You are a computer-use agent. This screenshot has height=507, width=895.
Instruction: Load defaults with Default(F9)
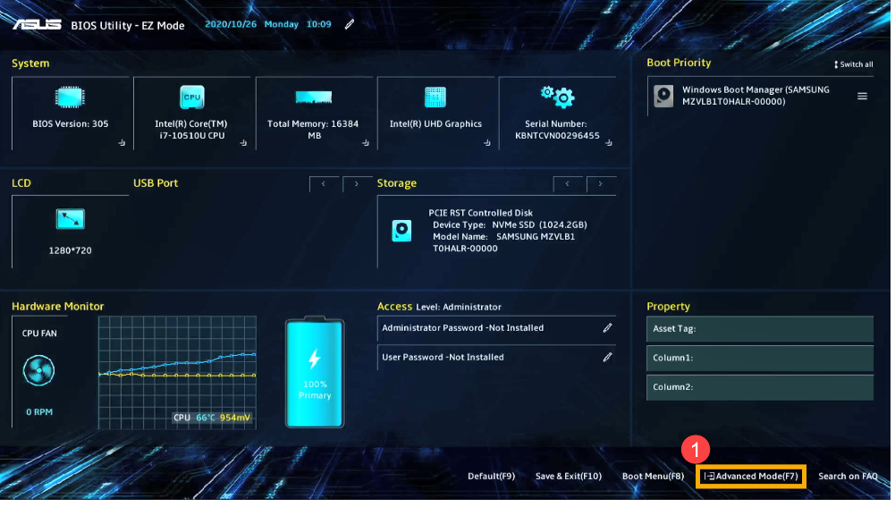pos(494,477)
